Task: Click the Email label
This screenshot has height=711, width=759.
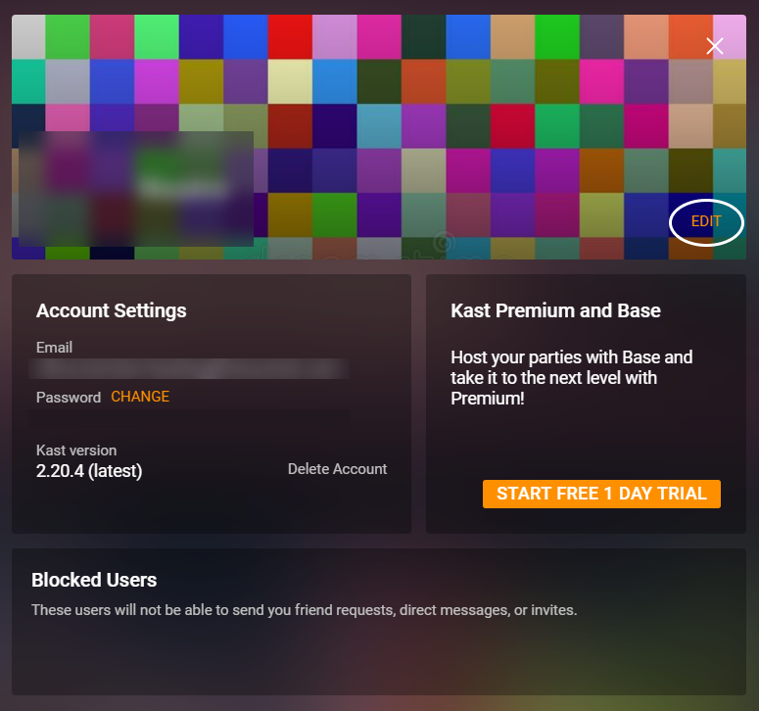Action: 54,348
